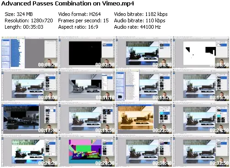The height and width of the screenshot is (168, 230).
Task: Select the colorful ID pass frame at 00:28:30
Action: click(86, 151)
